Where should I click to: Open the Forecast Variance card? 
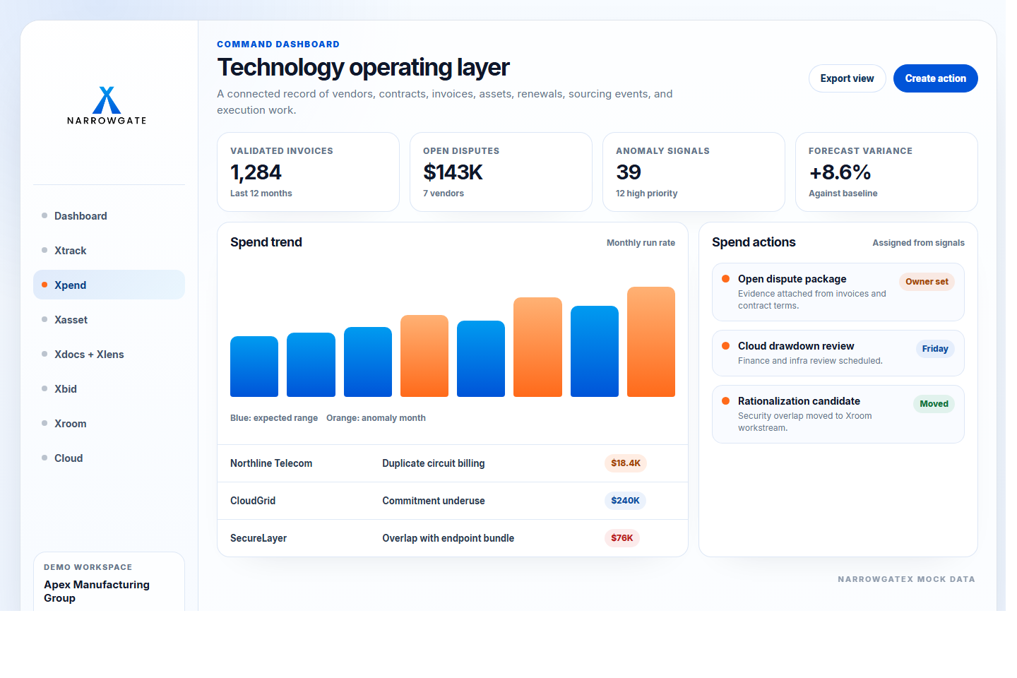[886, 172]
